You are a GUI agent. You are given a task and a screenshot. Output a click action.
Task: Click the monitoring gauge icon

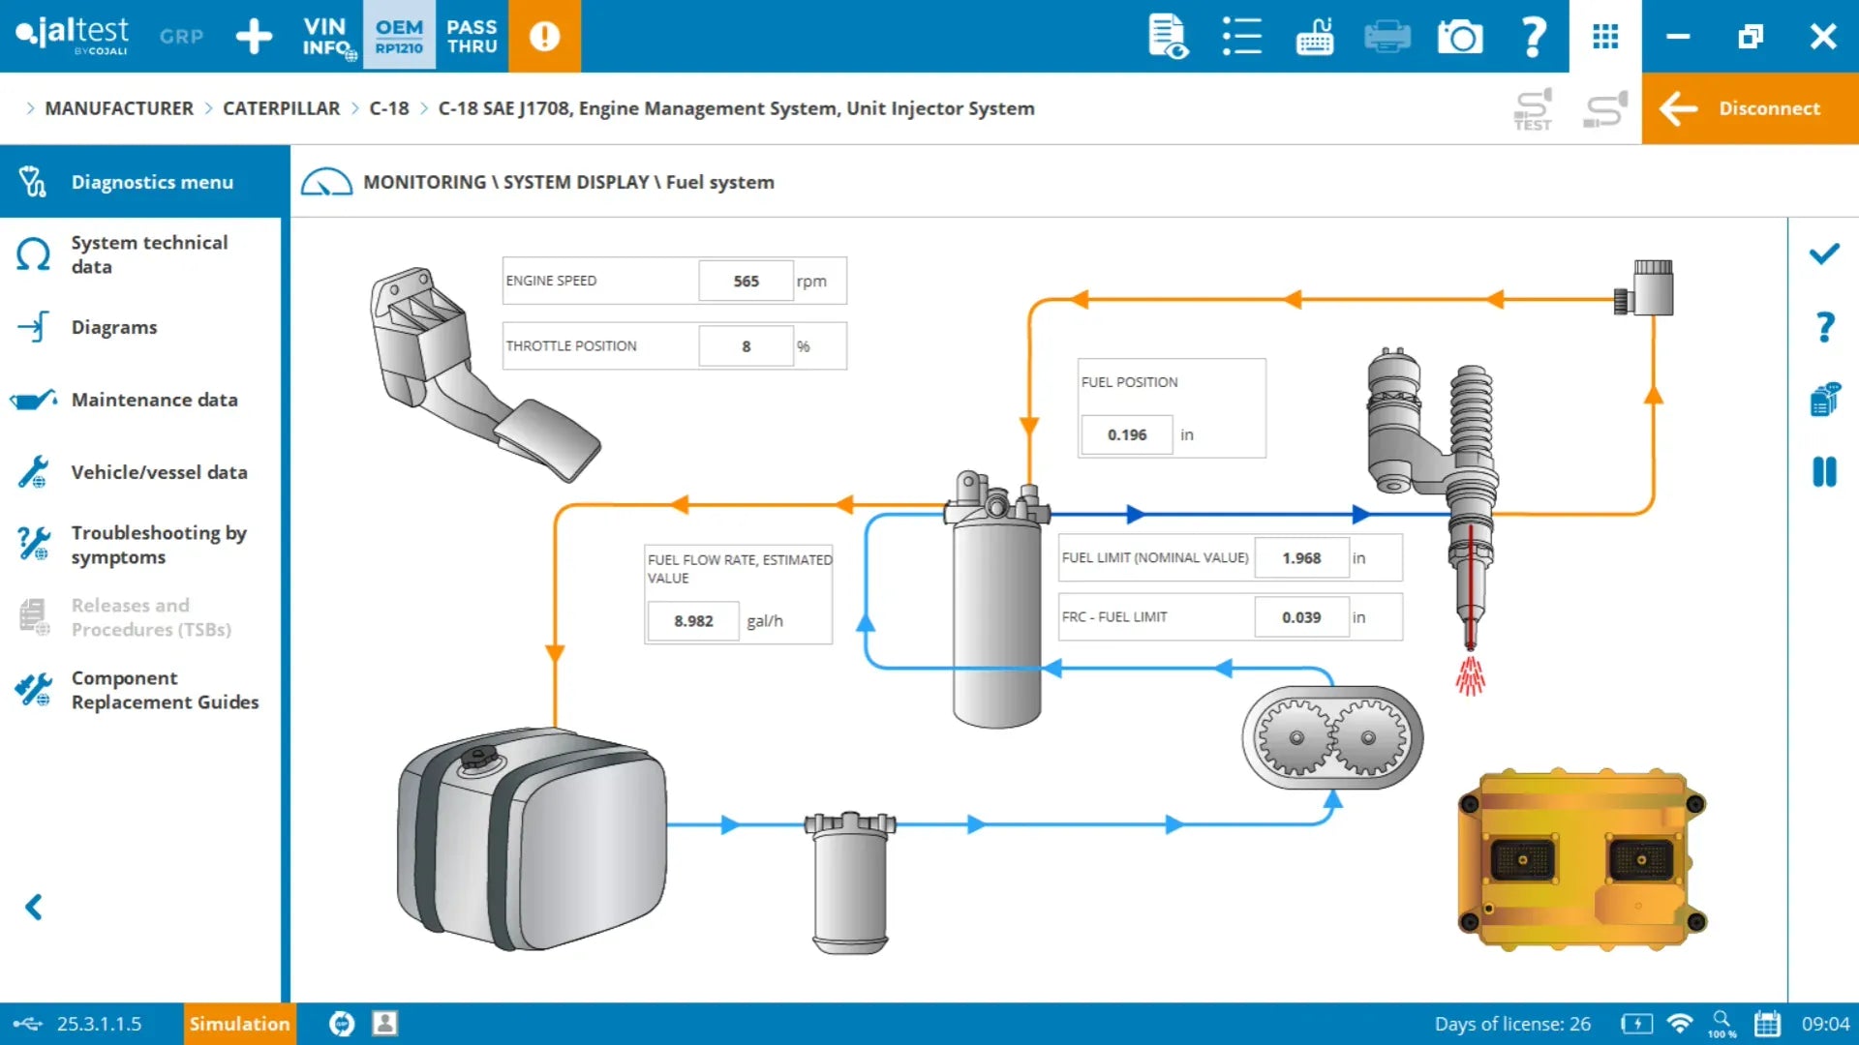point(326,182)
